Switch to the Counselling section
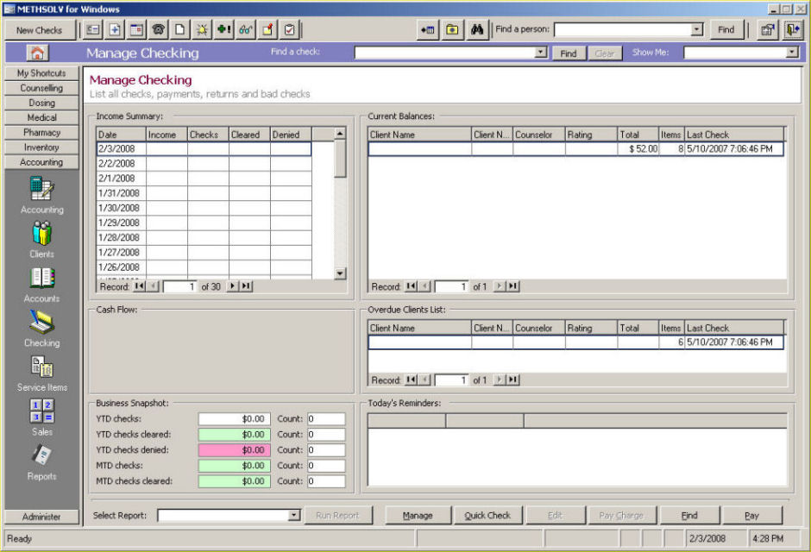811x552 pixels. pyautogui.click(x=41, y=88)
